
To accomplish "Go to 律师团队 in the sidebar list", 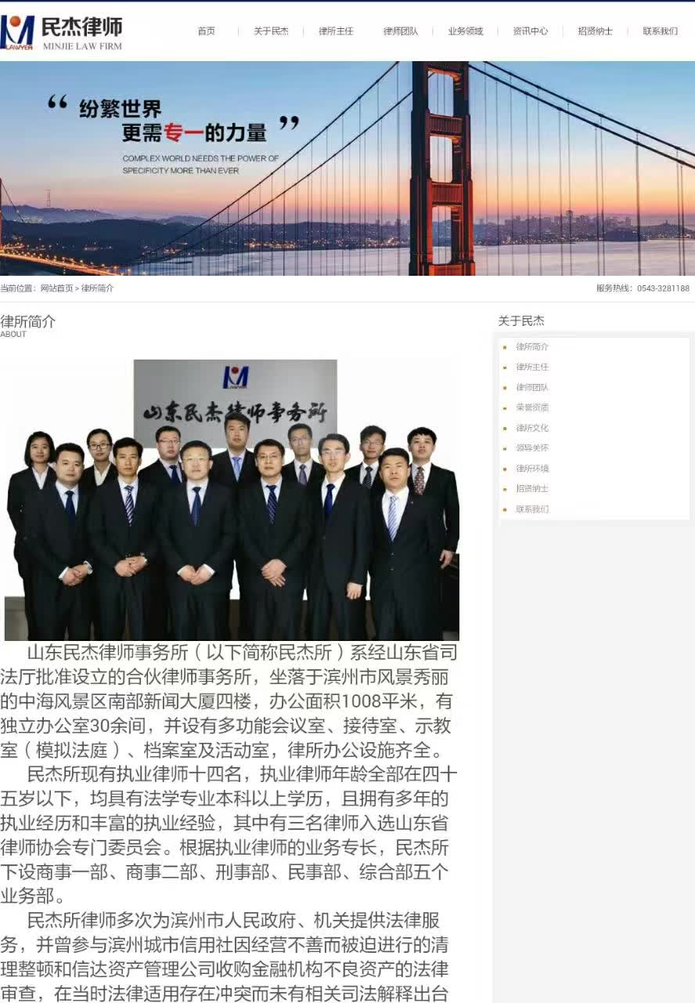I will [x=532, y=387].
